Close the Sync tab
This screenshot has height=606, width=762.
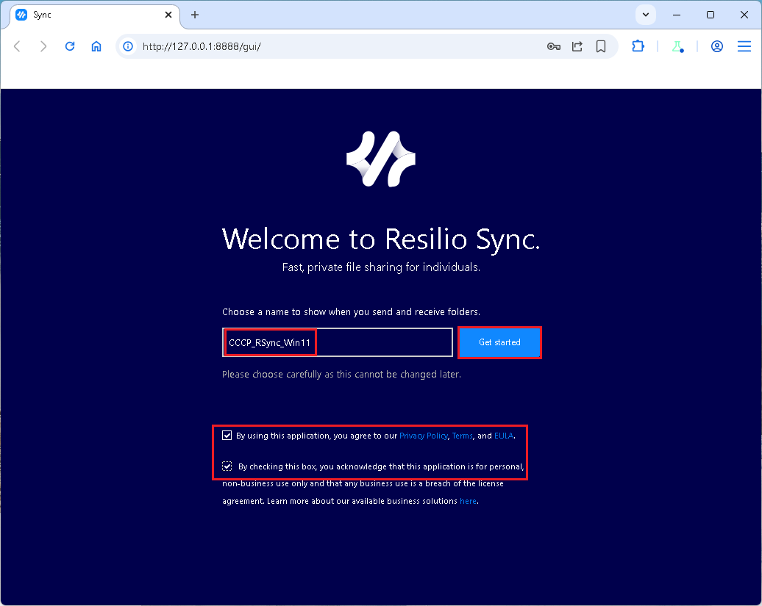[168, 15]
